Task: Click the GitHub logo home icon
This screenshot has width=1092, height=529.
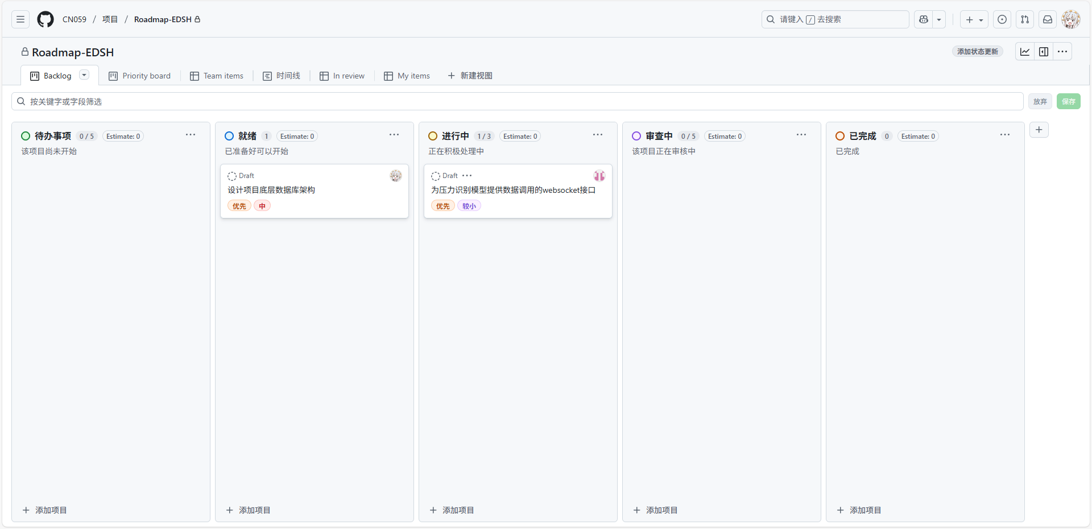Action: [x=45, y=19]
